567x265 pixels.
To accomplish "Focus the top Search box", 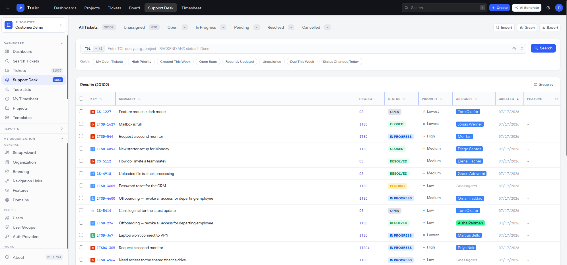I will tap(444, 8).
